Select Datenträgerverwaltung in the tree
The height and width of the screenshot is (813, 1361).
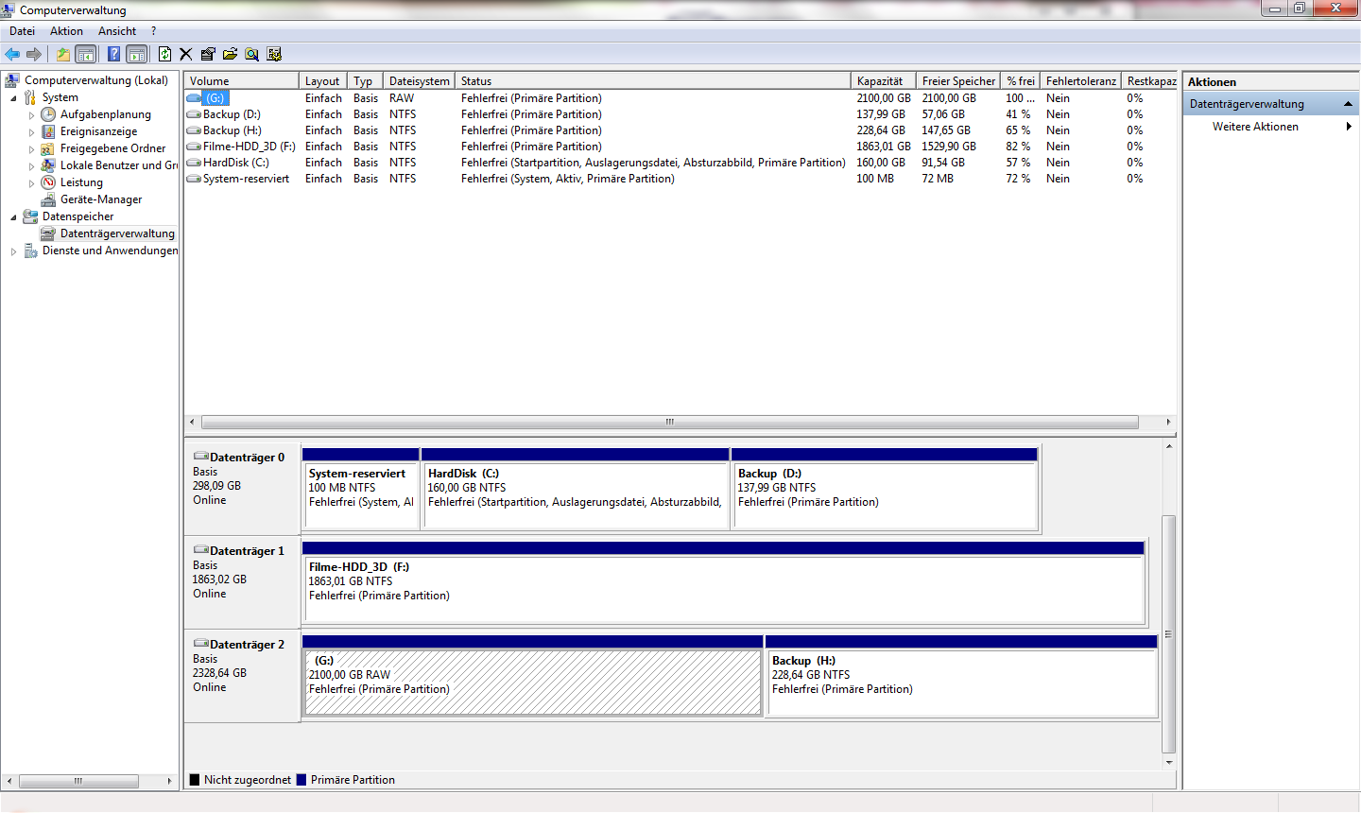pos(117,234)
